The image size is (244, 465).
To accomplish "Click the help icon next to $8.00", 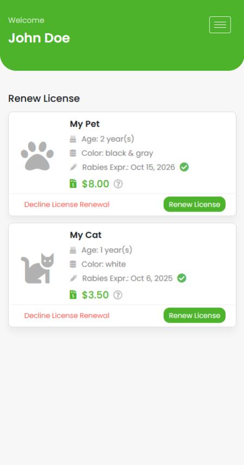I will 118,184.
